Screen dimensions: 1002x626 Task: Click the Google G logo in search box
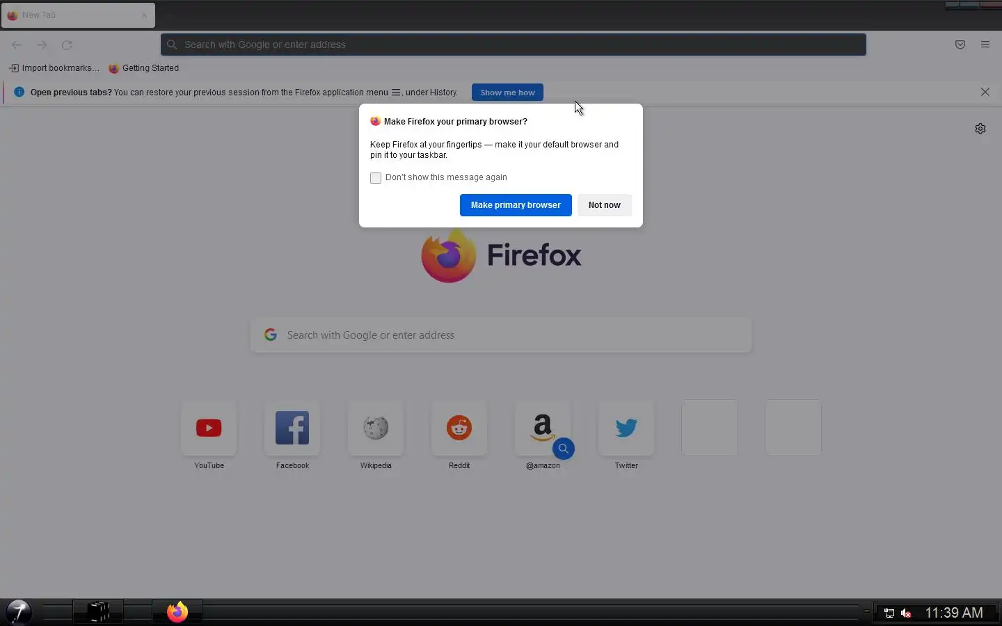(271, 335)
